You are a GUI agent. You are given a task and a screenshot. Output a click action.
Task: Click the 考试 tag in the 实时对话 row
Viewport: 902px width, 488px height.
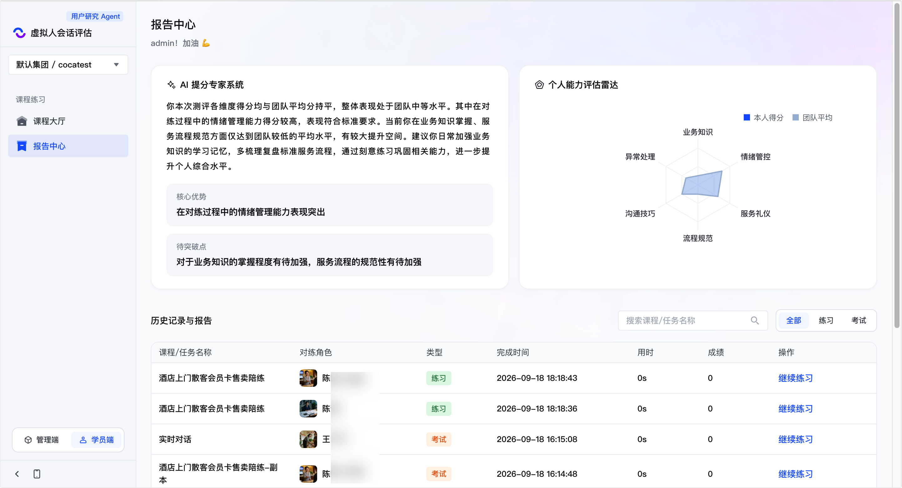click(x=438, y=439)
